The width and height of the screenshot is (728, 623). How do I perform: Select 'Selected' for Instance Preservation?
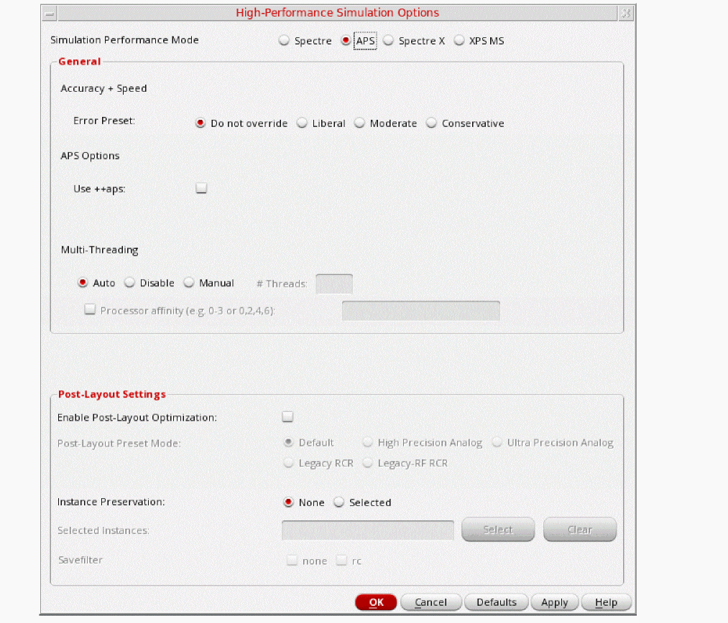[339, 502]
